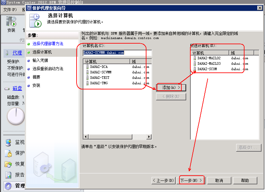Click right arrow of computer list scrollbar
Image resolution: width=265 pixels, height=192 pixels.
click(149, 137)
